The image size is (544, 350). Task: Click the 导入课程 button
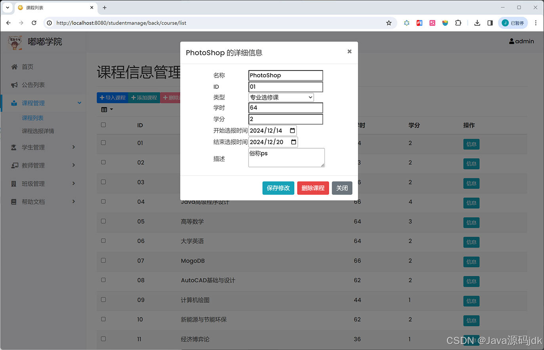(x=113, y=98)
